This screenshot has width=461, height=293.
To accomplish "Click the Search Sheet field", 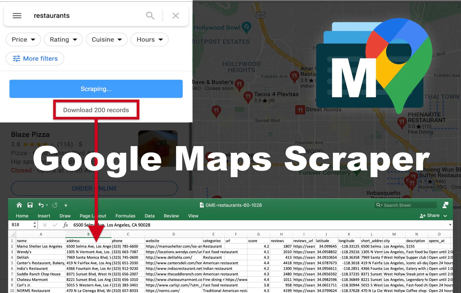I will coord(406,205).
